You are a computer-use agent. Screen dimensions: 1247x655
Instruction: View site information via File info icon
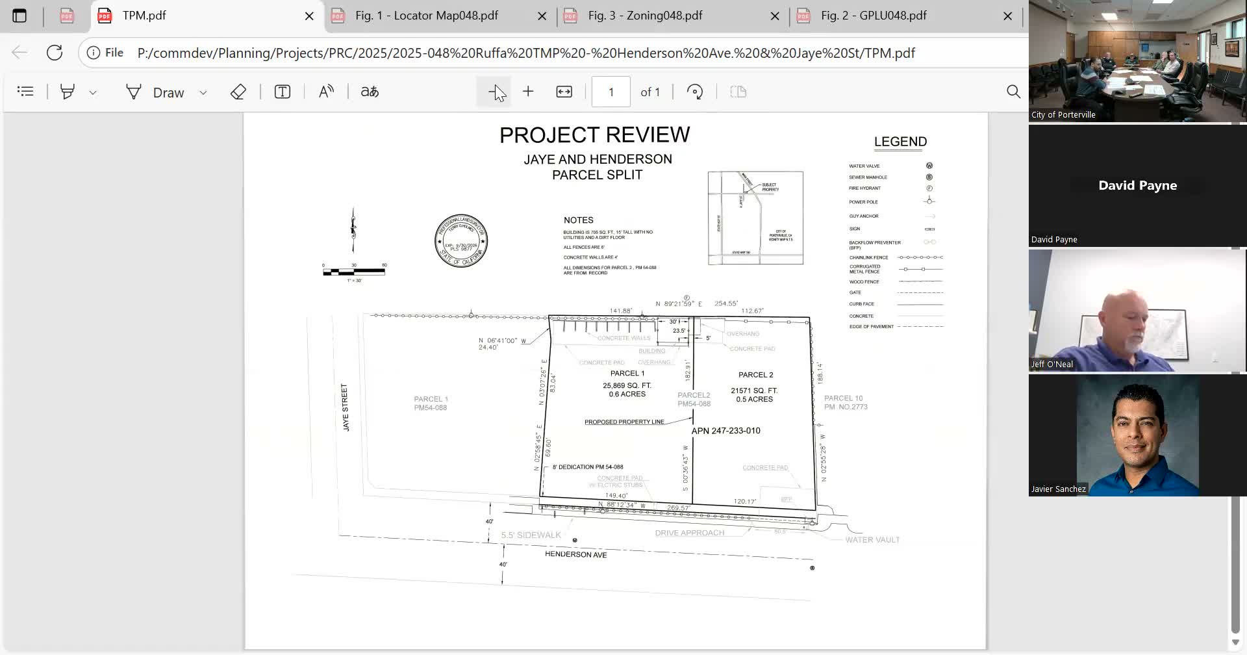tap(105, 53)
